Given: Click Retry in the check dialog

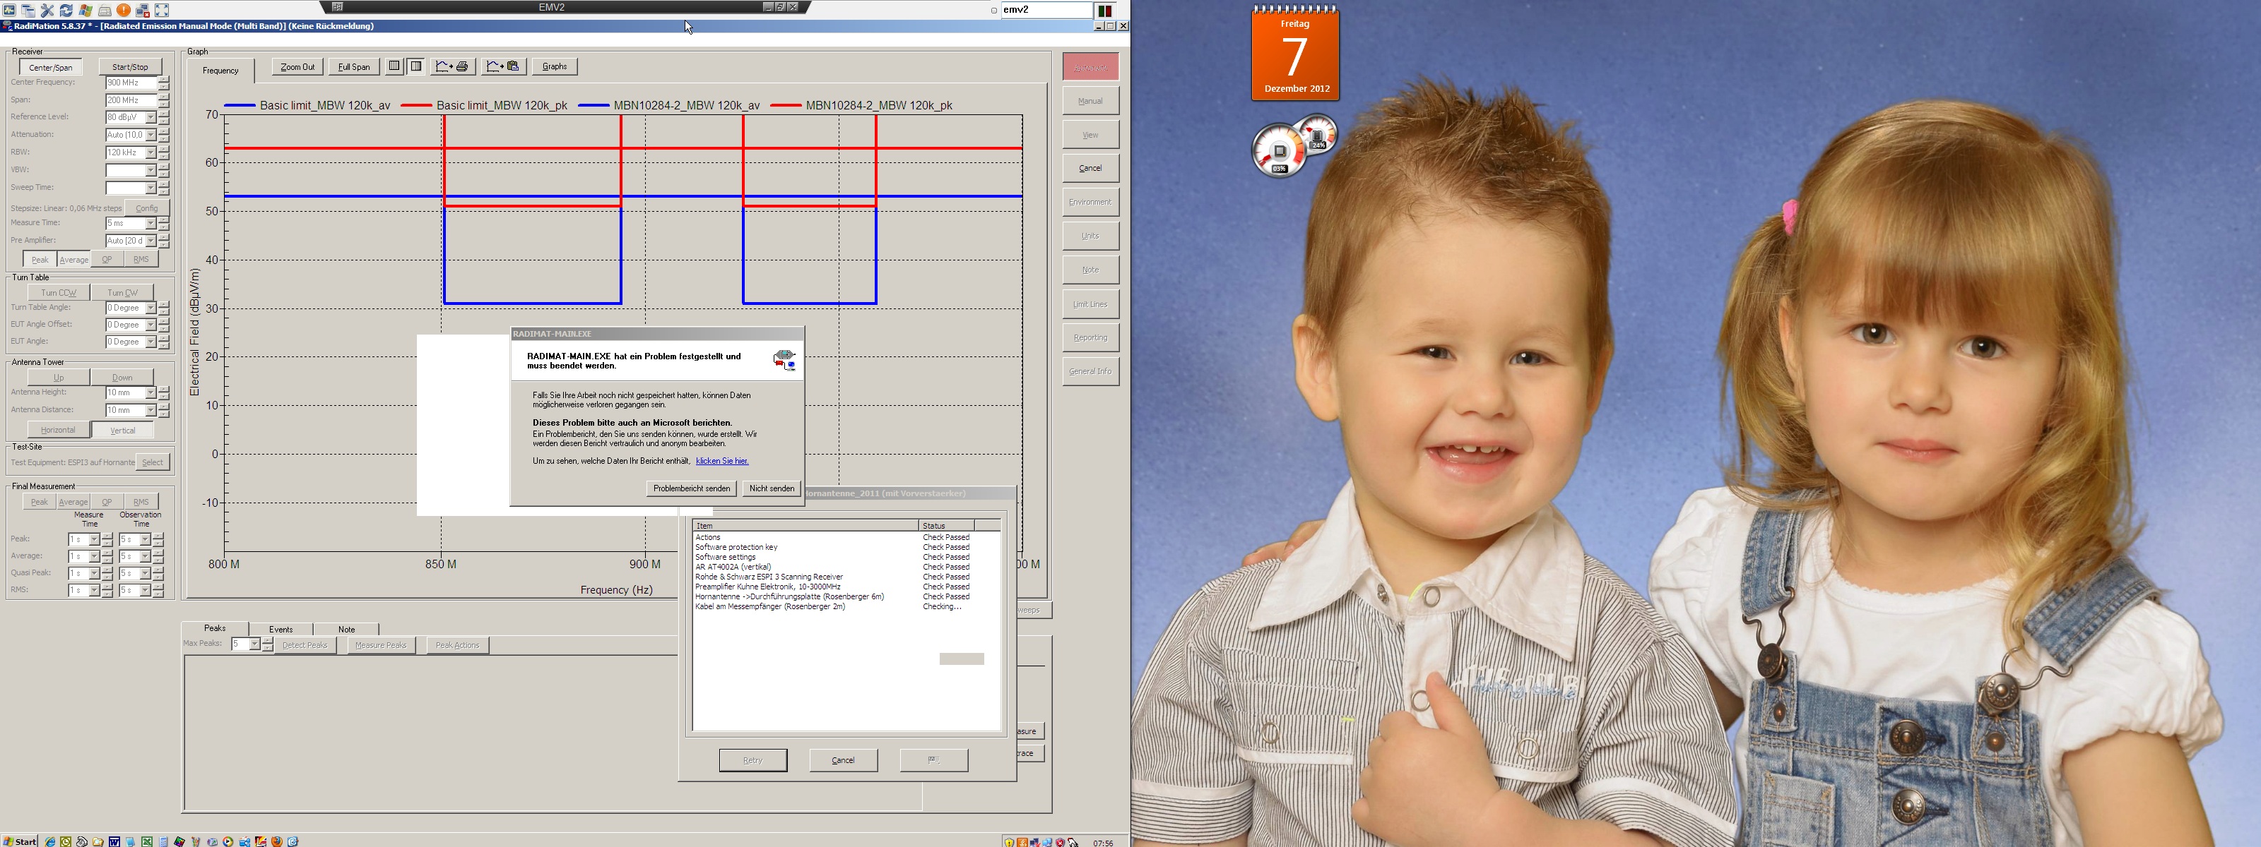Looking at the screenshot, I should [753, 760].
